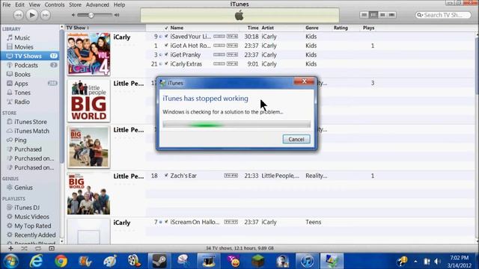Click the volume slider knob

[x=91, y=15]
